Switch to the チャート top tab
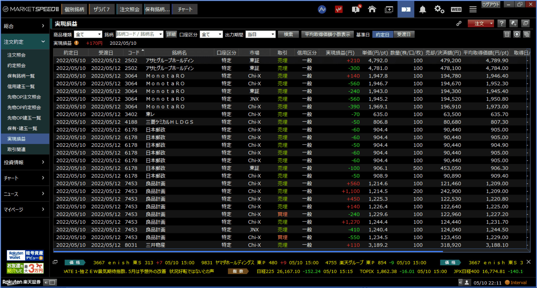 185,9
